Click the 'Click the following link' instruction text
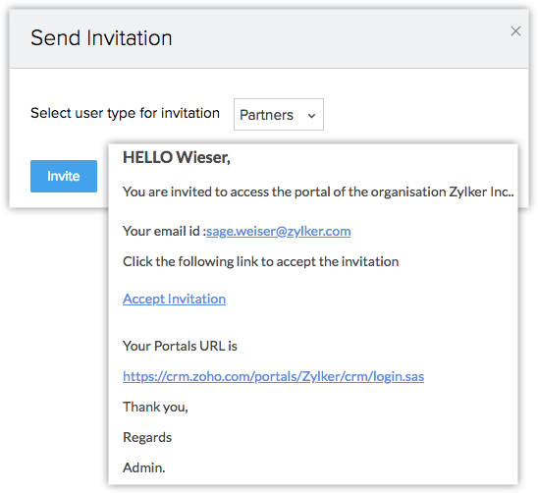Screen dimensions: 538x493 pos(261,261)
